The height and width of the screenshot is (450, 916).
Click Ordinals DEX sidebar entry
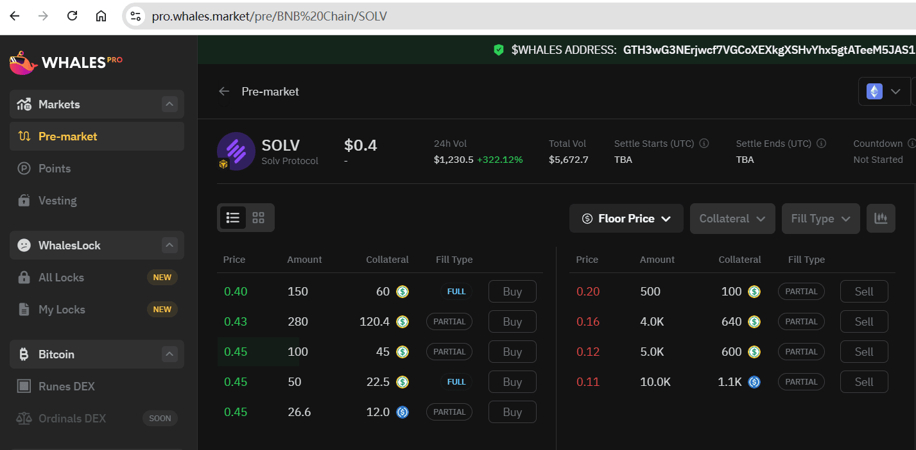[97, 418]
